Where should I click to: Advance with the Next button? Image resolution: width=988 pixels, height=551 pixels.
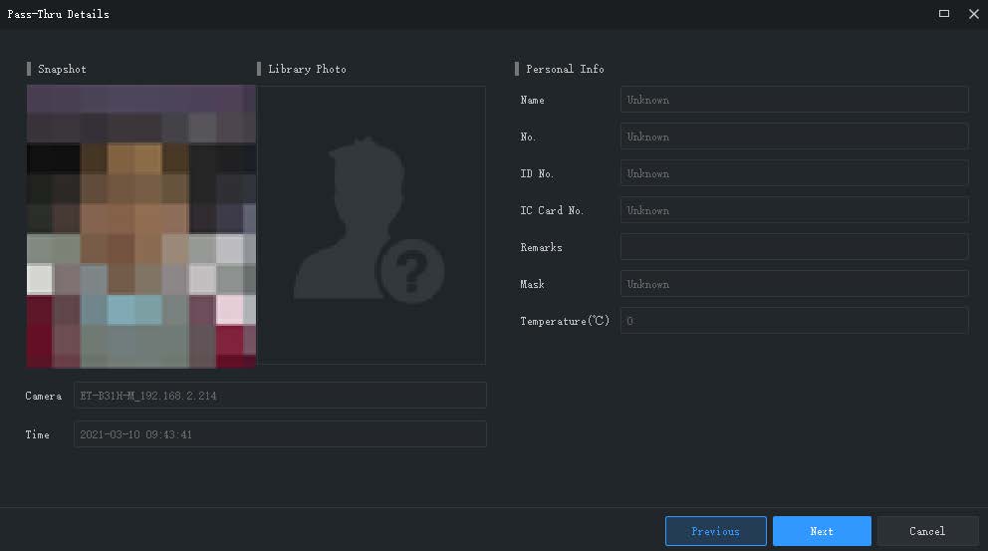(x=822, y=531)
